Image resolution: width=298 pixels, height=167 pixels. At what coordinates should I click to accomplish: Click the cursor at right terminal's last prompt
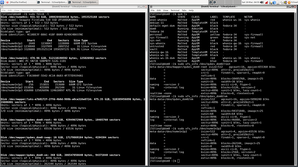[x=178, y=161]
